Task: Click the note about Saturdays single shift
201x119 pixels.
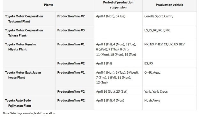Action: 29,113
